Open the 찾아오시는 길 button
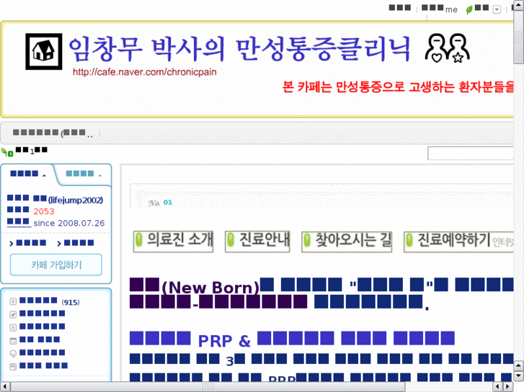The image size is (524, 392). [x=347, y=241]
